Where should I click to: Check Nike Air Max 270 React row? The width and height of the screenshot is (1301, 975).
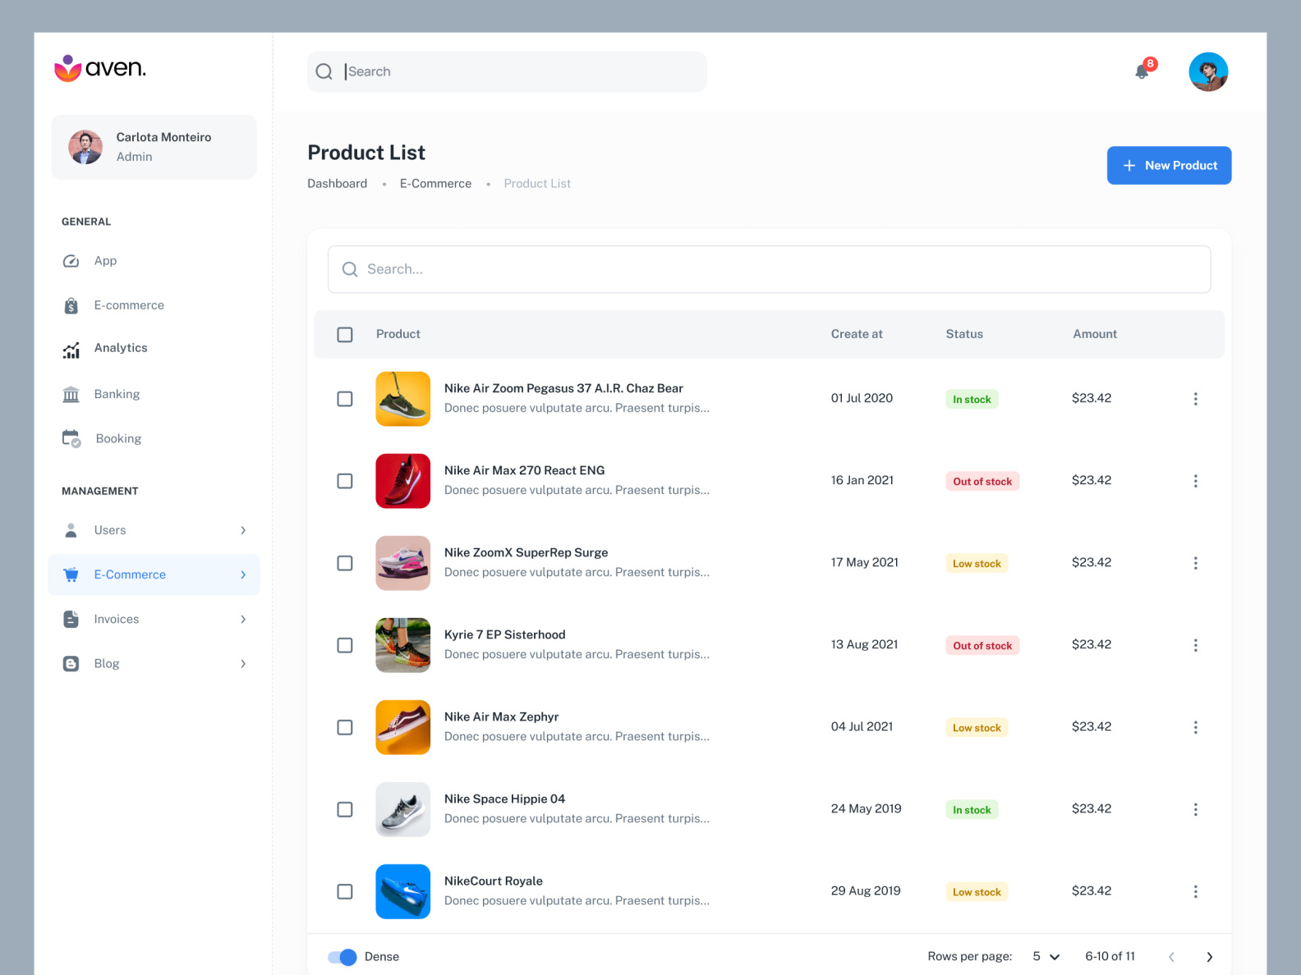pyautogui.click(x=345, y=481)
